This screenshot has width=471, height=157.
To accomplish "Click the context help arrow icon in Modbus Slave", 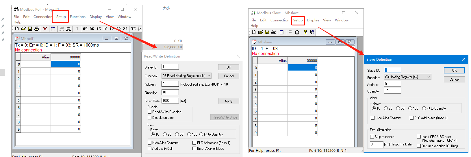I will [312, 32].
